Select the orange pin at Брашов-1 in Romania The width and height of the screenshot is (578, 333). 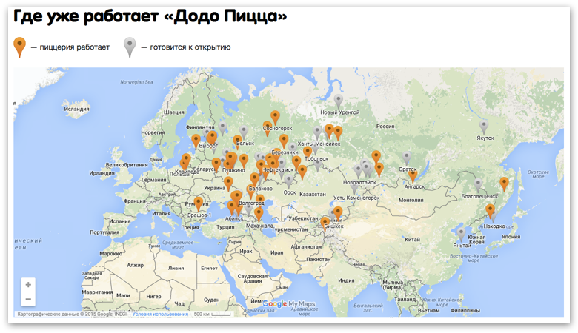(x=199, y=203)
